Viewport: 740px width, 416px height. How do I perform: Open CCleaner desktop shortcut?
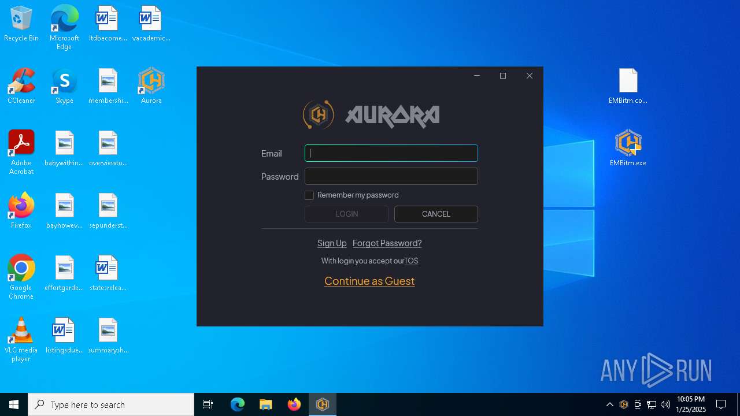pyautogui.click(x=21, y=87)
